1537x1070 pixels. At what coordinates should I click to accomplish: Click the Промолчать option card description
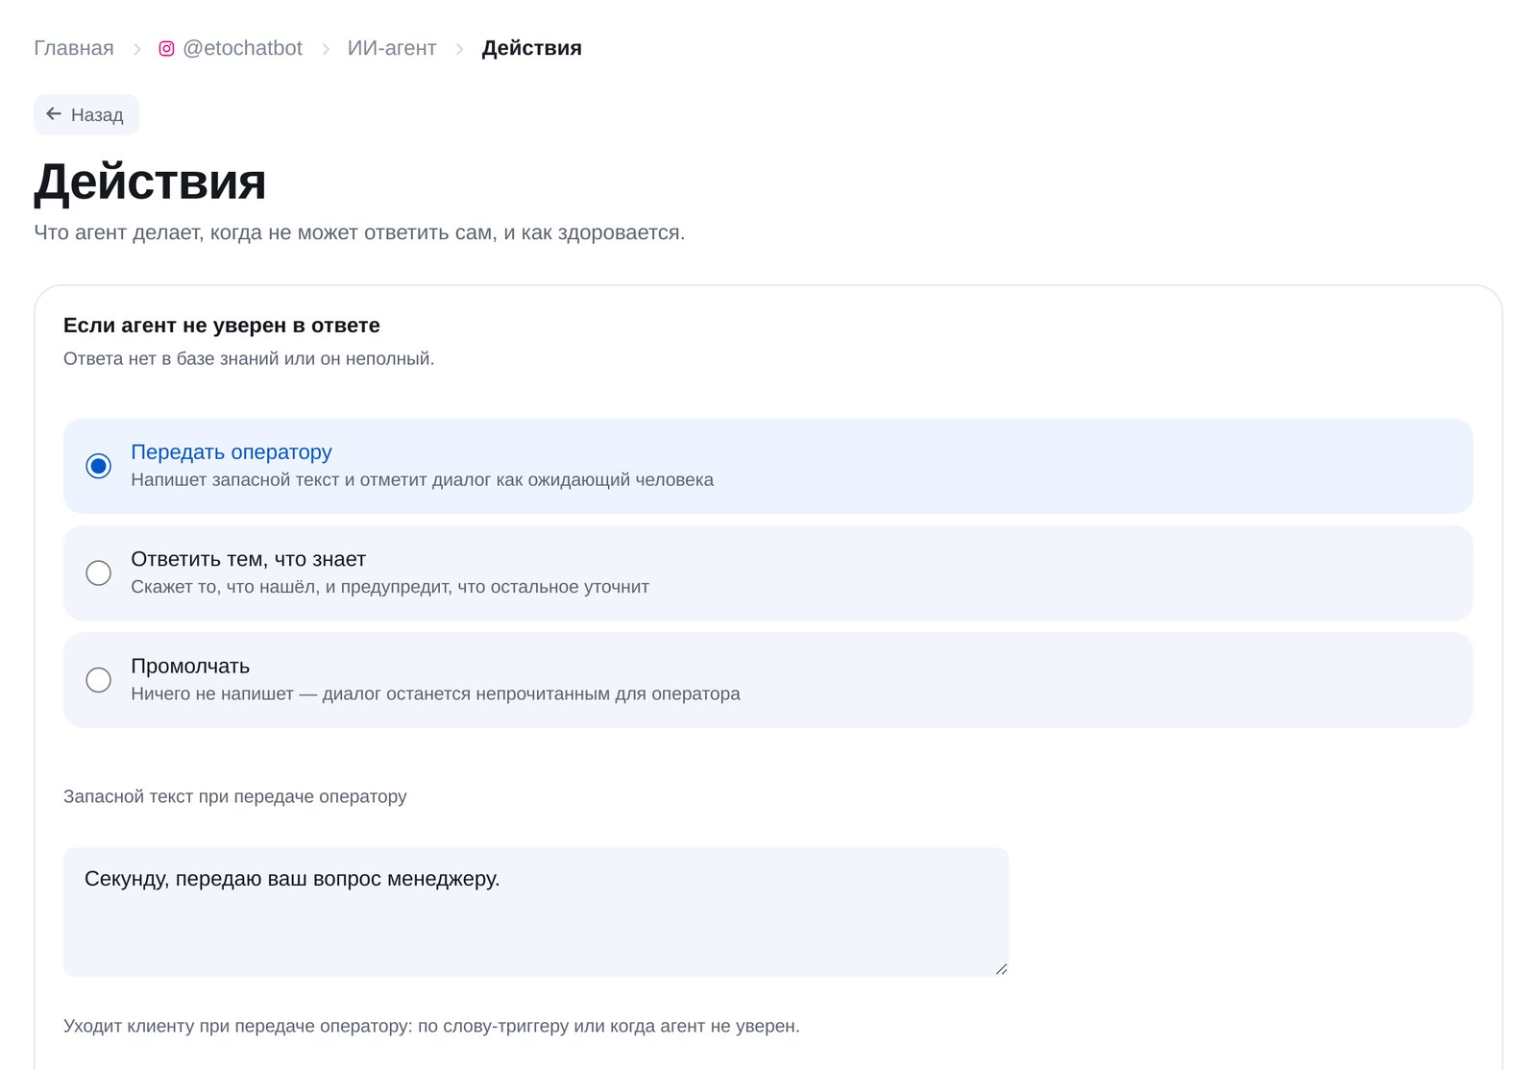coord(435,693)
